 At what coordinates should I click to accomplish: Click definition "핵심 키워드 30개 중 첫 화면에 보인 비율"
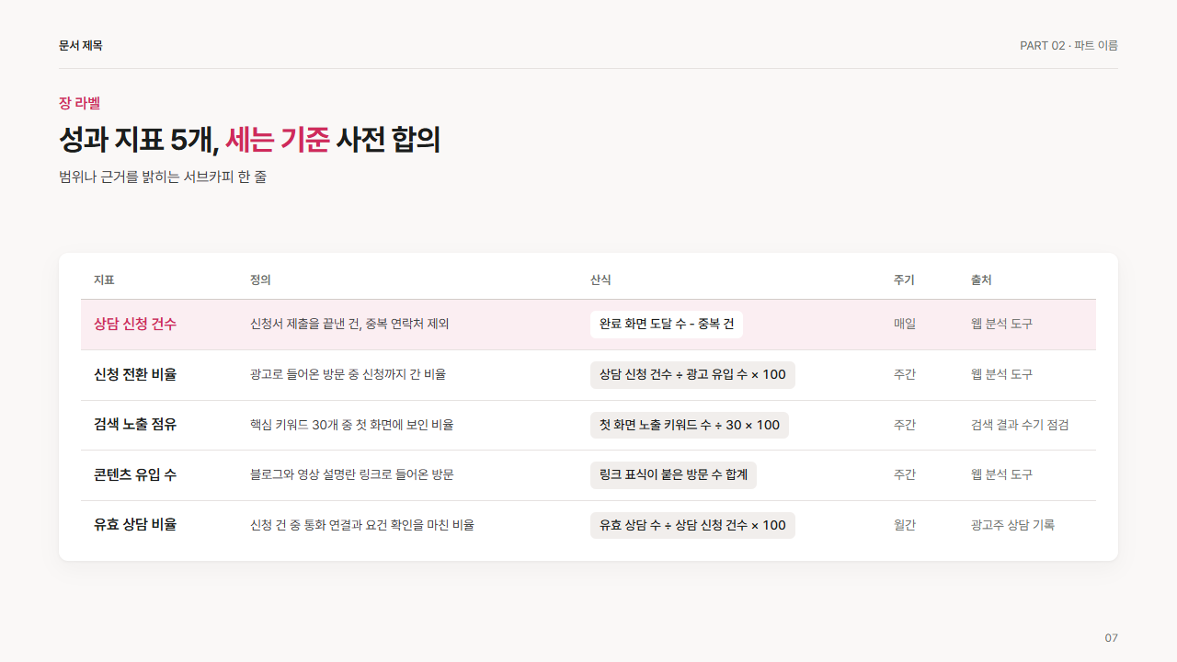(x=352, y=425)
